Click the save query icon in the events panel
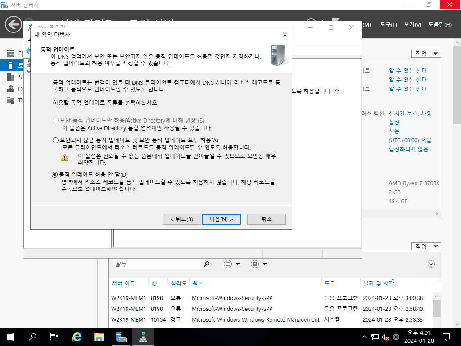461x346 pixels. click(255, 264)
